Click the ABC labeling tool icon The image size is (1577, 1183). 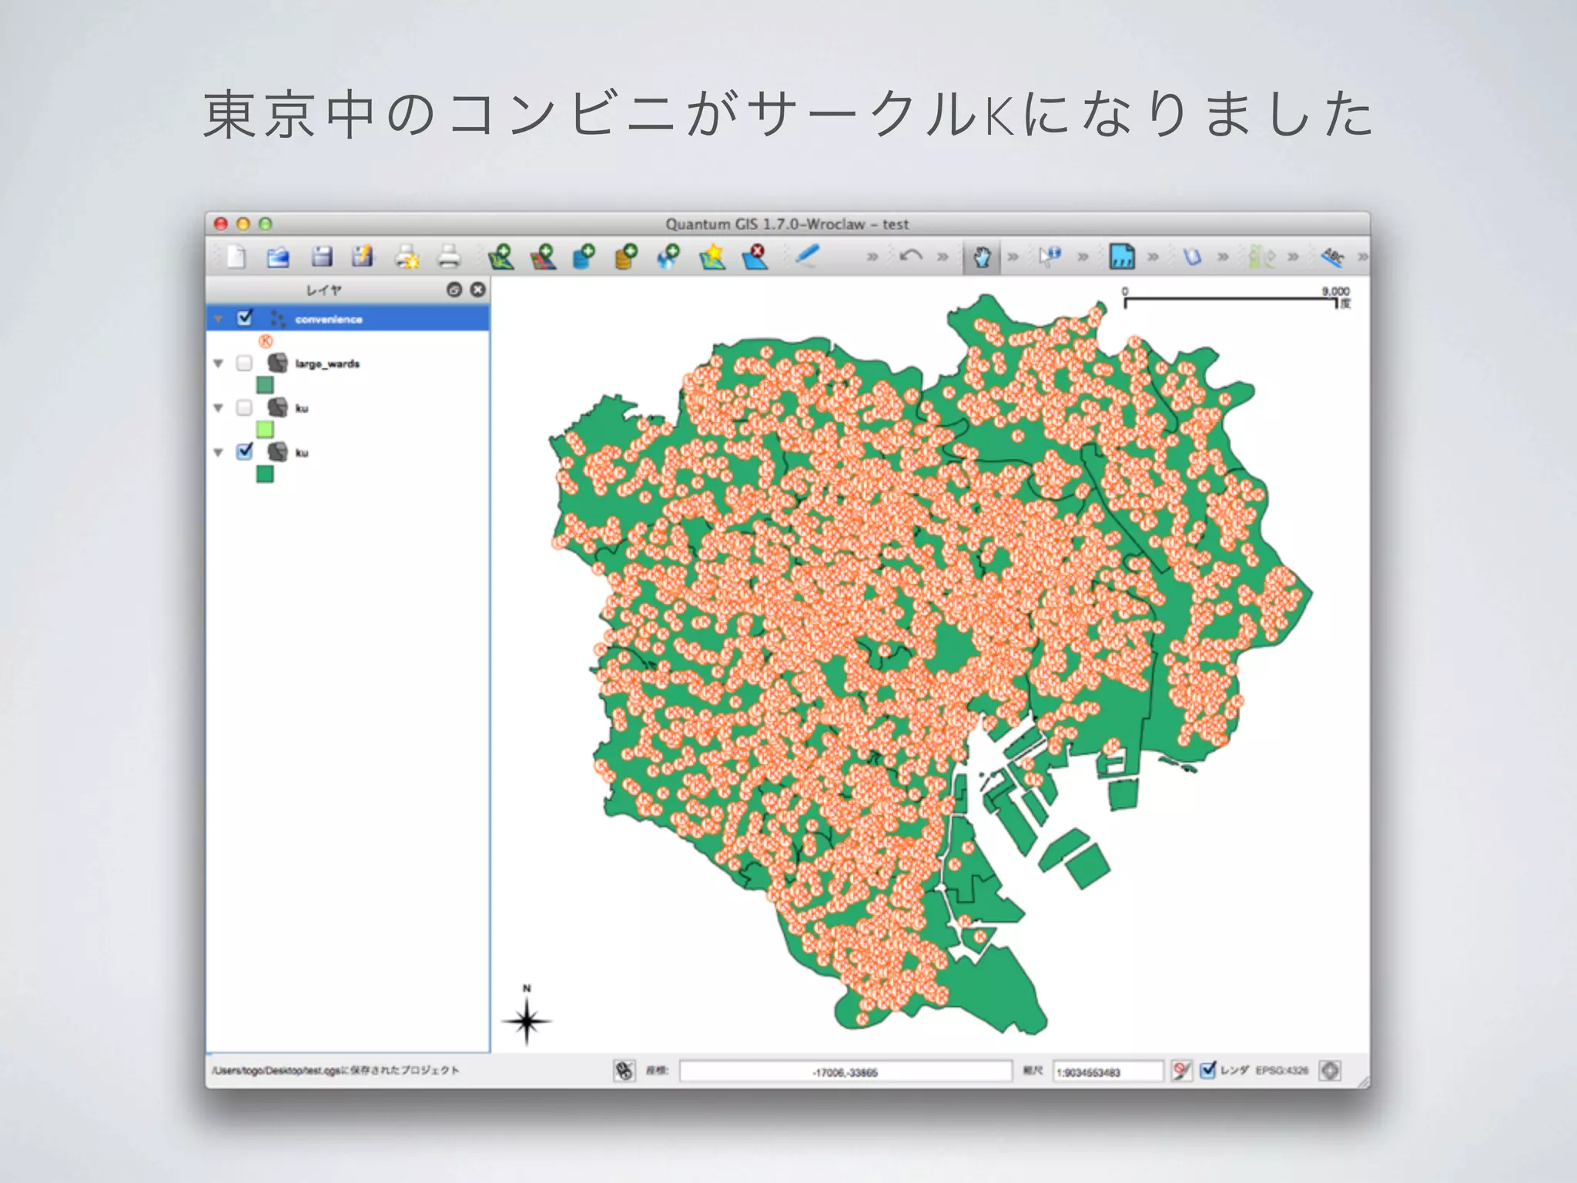[1334, 256]
